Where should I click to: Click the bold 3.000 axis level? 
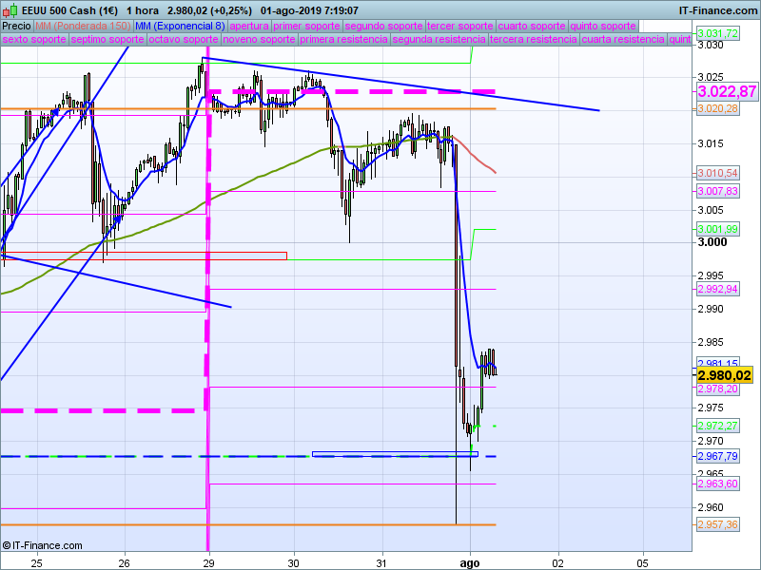pos(712,242)
